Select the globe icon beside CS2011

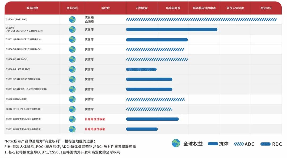[72, 39]
